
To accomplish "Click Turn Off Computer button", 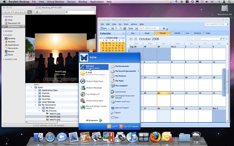I will (x=129, y=126).
